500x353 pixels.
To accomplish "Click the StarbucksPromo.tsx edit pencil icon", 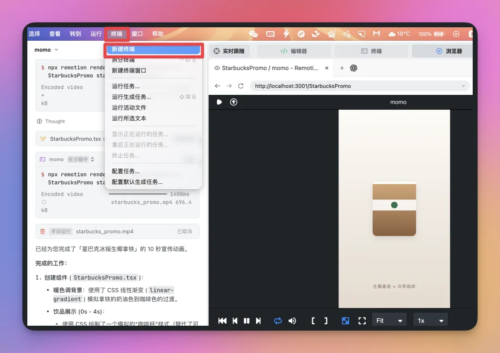I will tap(43, 139).
